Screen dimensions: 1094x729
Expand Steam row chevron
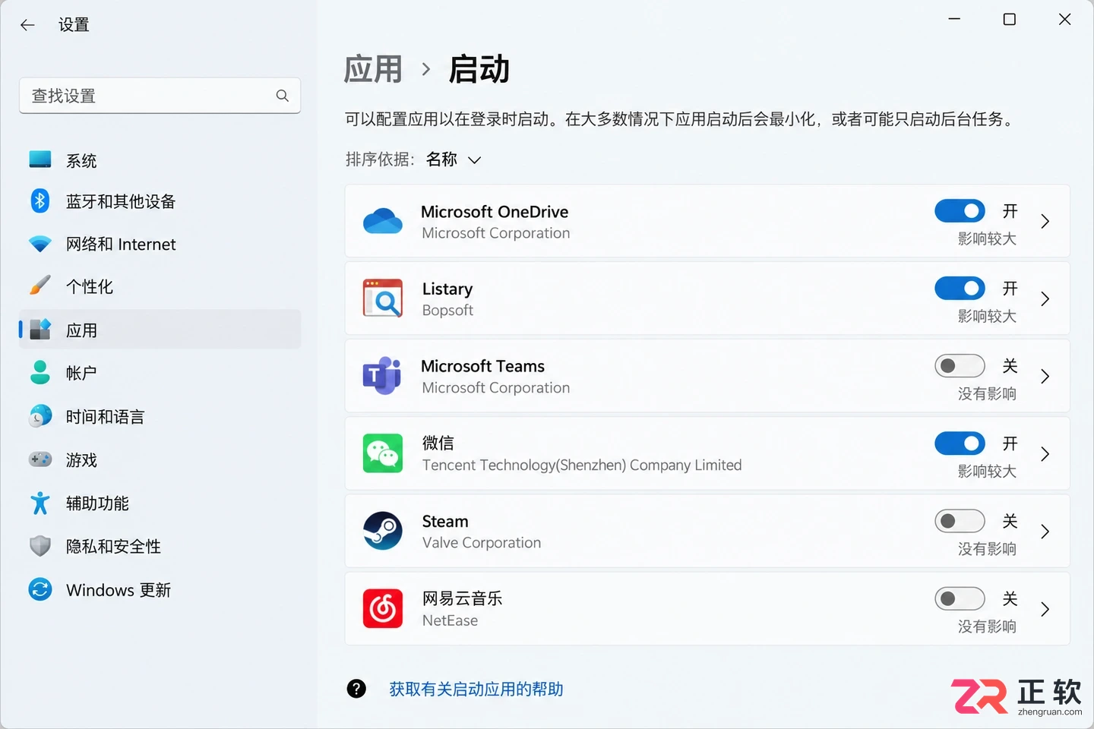[x=1045, y=532]
